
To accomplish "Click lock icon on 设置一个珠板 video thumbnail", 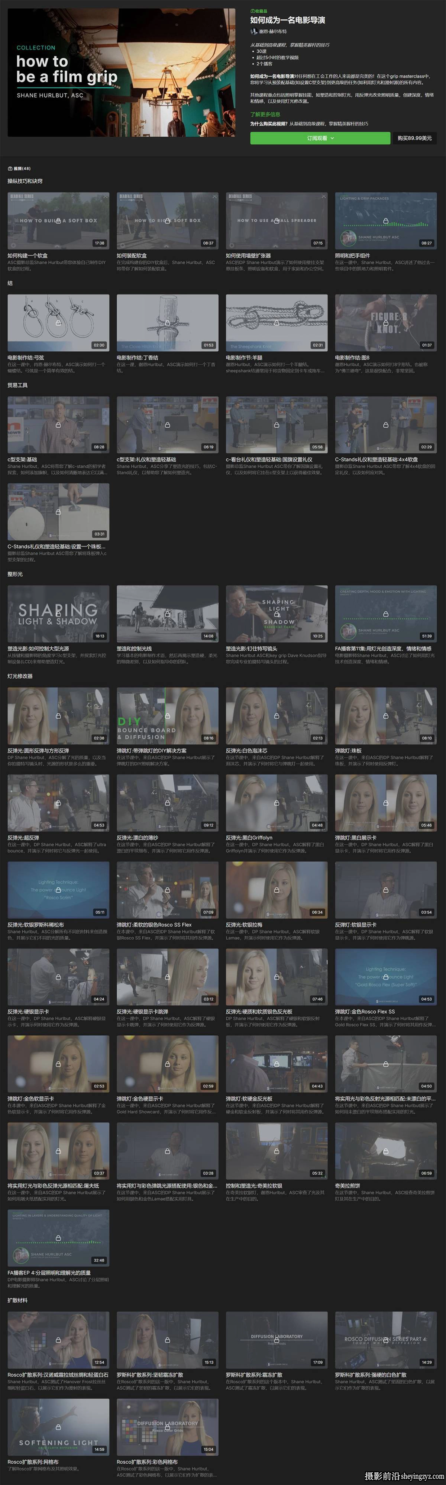I will click(x=58, y=512).
